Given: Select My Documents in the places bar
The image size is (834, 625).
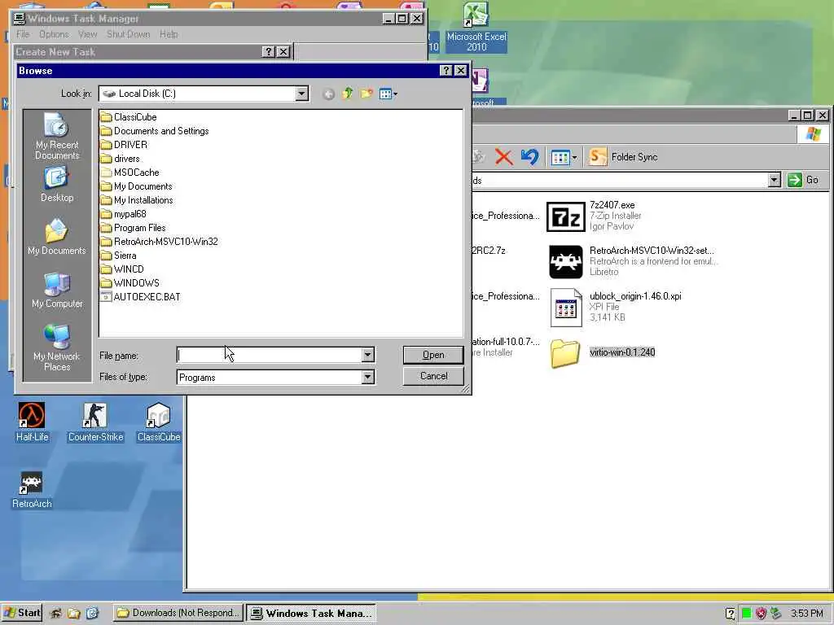Looking at the screenshot, I should [x=57, y=237].
